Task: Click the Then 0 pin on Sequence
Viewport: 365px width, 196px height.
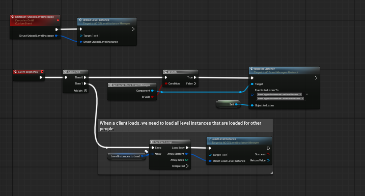Action: click(x=85, y=77)
